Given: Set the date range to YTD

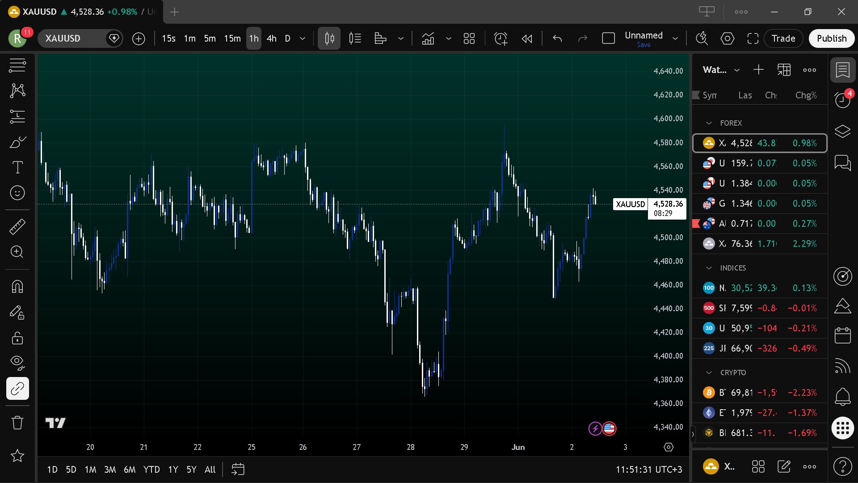Looking at the screenshot, I should point(151,470).
